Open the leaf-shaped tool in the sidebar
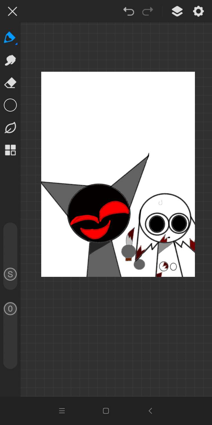Viewport: 212px width, 425px height. tap(10, 128)
